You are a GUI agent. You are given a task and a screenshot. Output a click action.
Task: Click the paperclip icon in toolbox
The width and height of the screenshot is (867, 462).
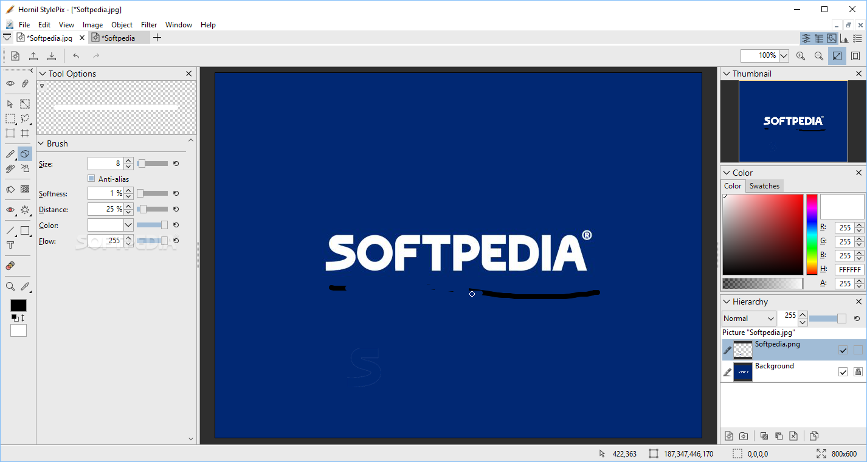point(25,83)
